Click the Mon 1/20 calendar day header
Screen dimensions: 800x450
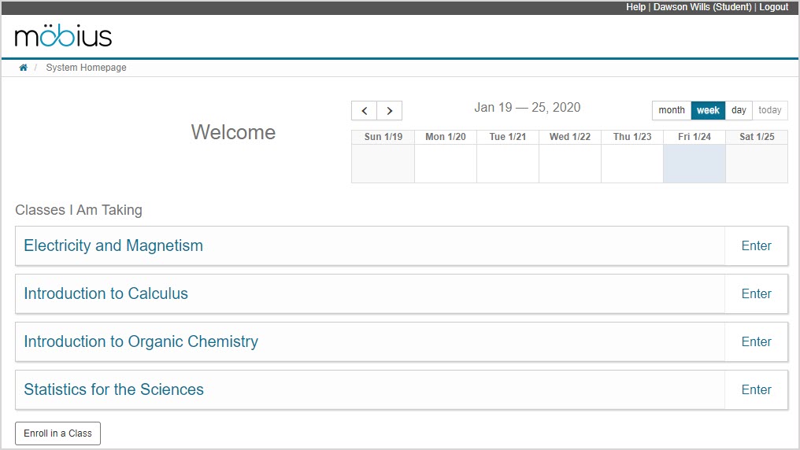point(445,137)
